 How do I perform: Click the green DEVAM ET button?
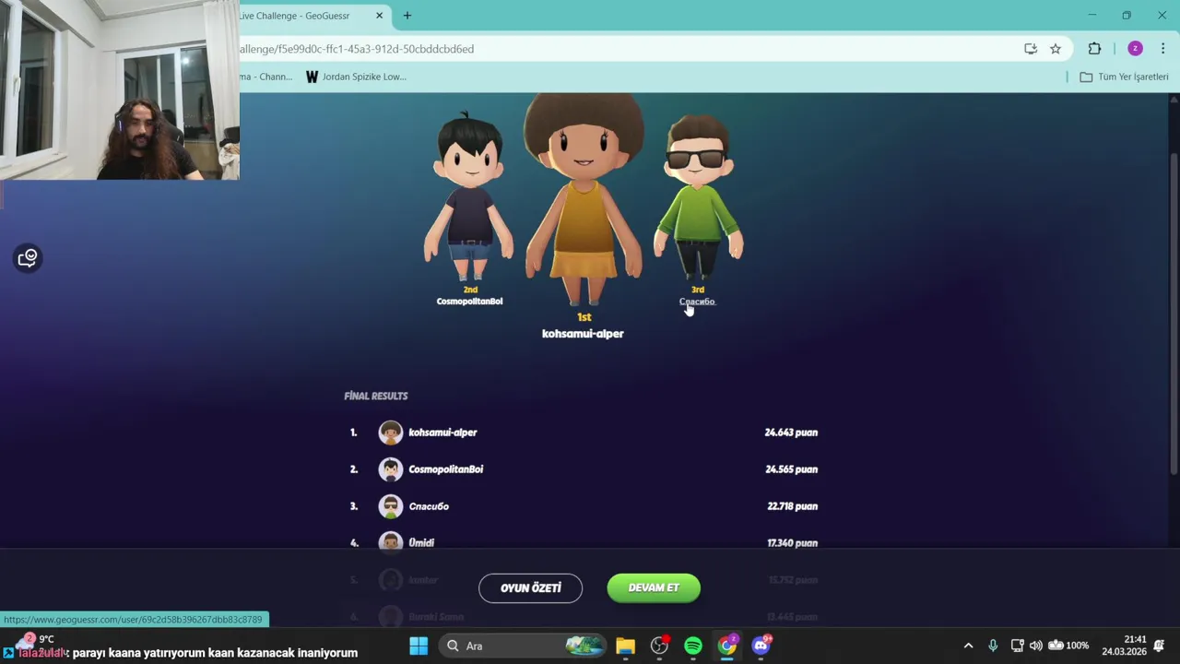(x=654, y=588)
